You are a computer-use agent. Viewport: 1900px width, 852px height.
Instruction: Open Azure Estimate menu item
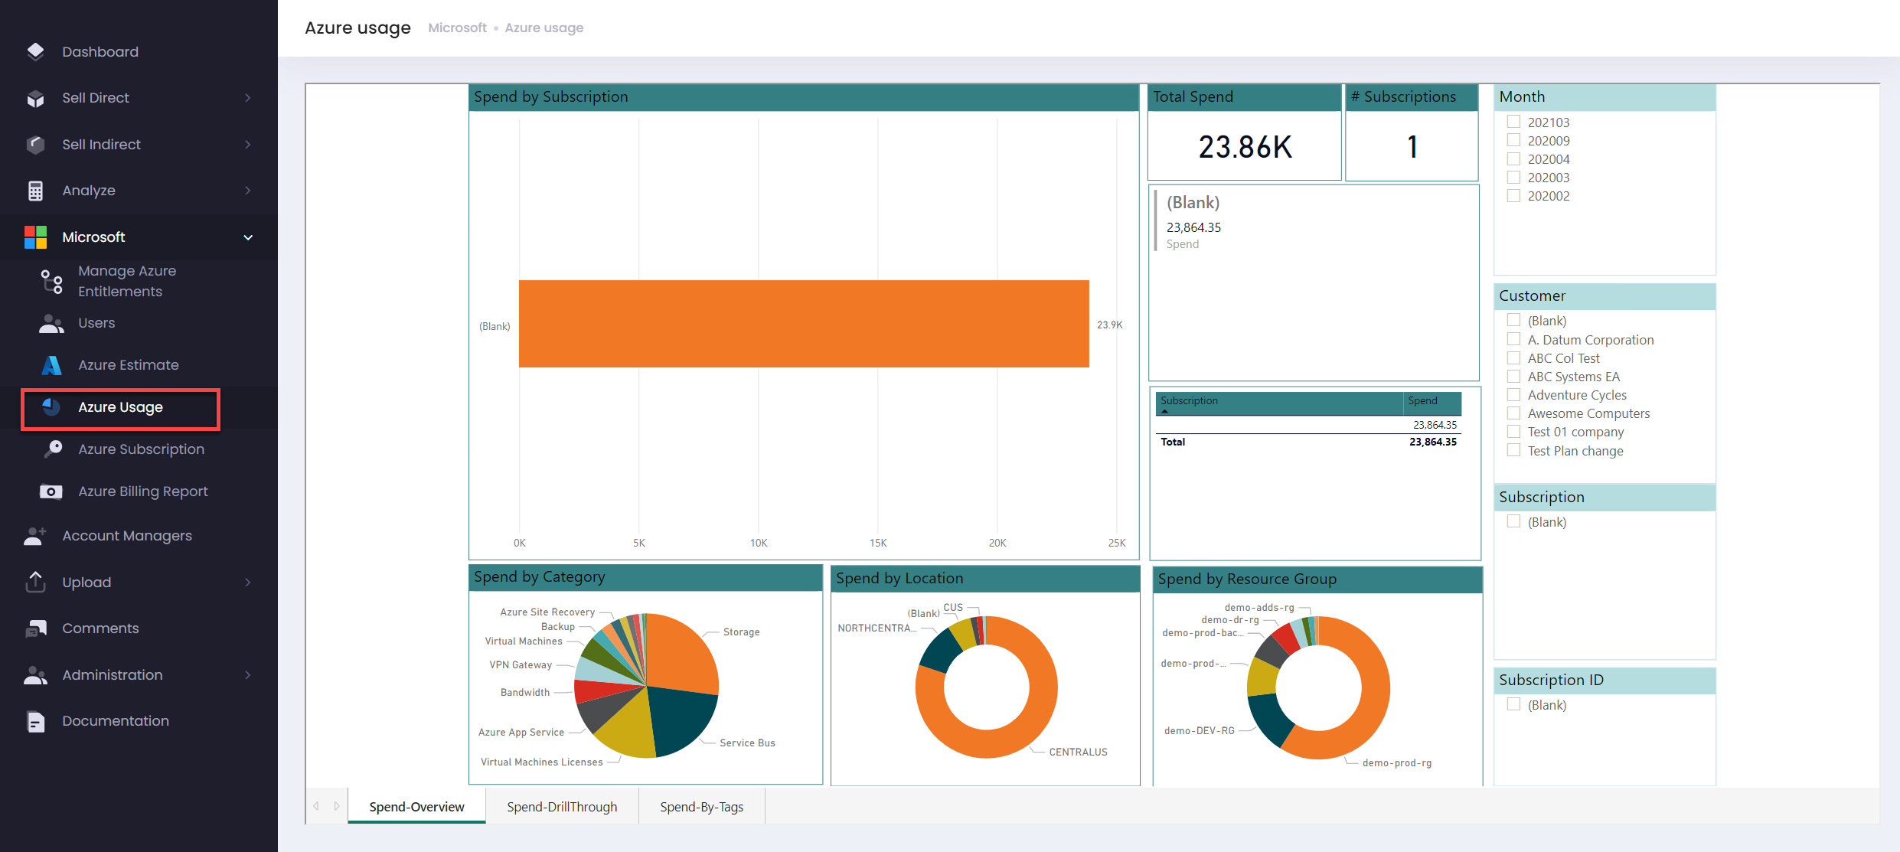pos(129,365)
